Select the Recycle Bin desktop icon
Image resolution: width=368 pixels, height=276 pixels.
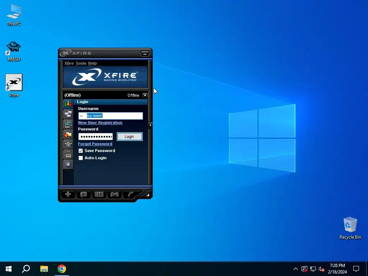point(350,228)
